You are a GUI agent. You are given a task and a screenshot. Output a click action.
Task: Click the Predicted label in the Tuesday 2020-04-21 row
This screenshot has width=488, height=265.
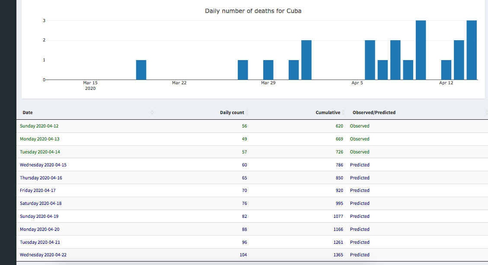click(360, 243)
